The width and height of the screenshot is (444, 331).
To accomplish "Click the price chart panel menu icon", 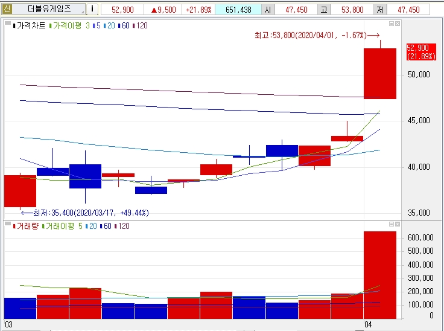I will pyautogui.click(x=8, y=23).
